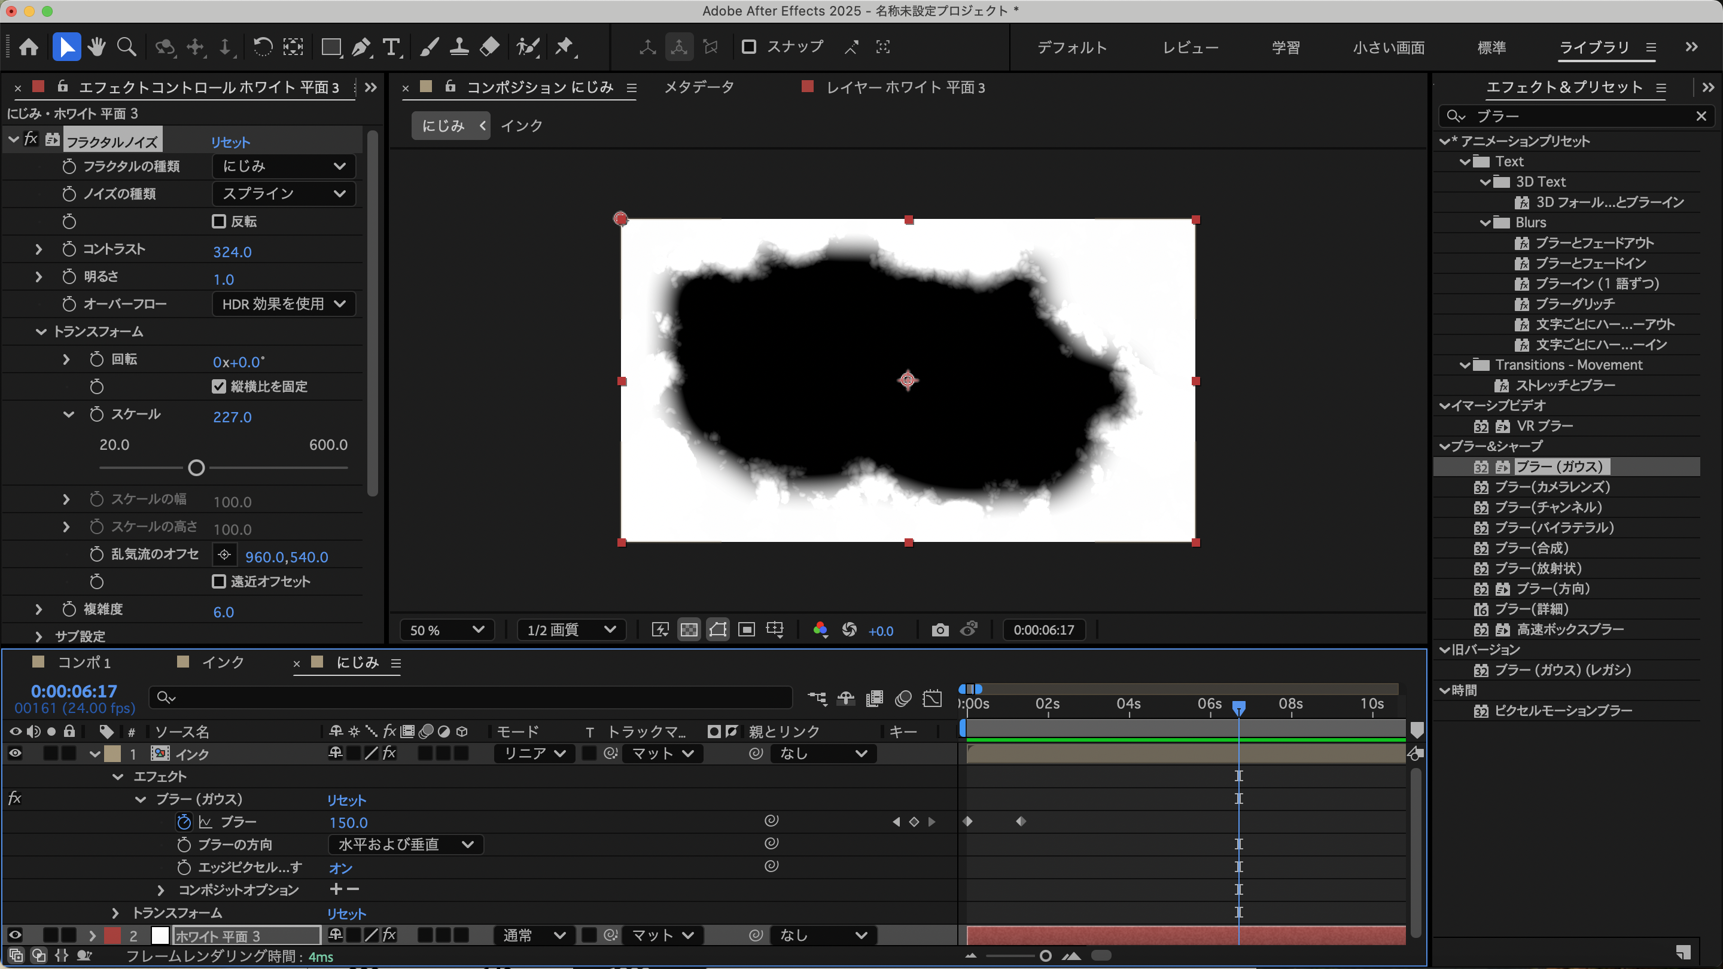Image resolution: width=1723 pixels, height=969 pixels.
Task: Enable the 反転 invert checkbox
Action: pos(219,221)
